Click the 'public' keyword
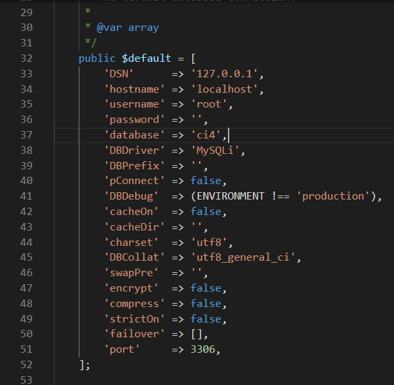The image size is (394, 385). (97, 58)
